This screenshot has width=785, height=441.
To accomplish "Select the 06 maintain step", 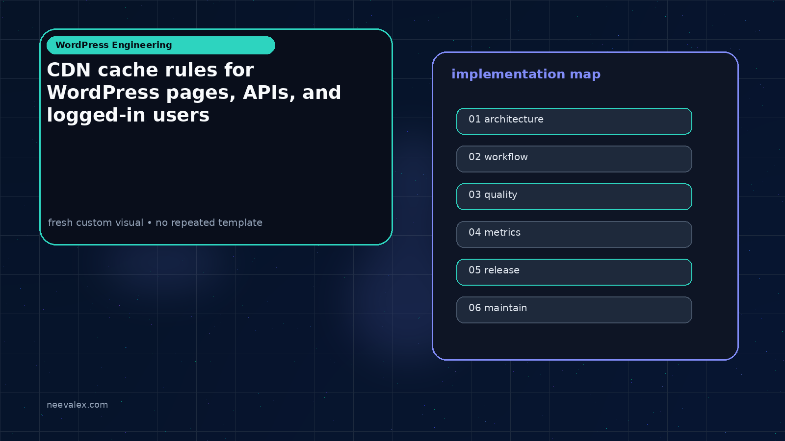I will click(574, 310).
